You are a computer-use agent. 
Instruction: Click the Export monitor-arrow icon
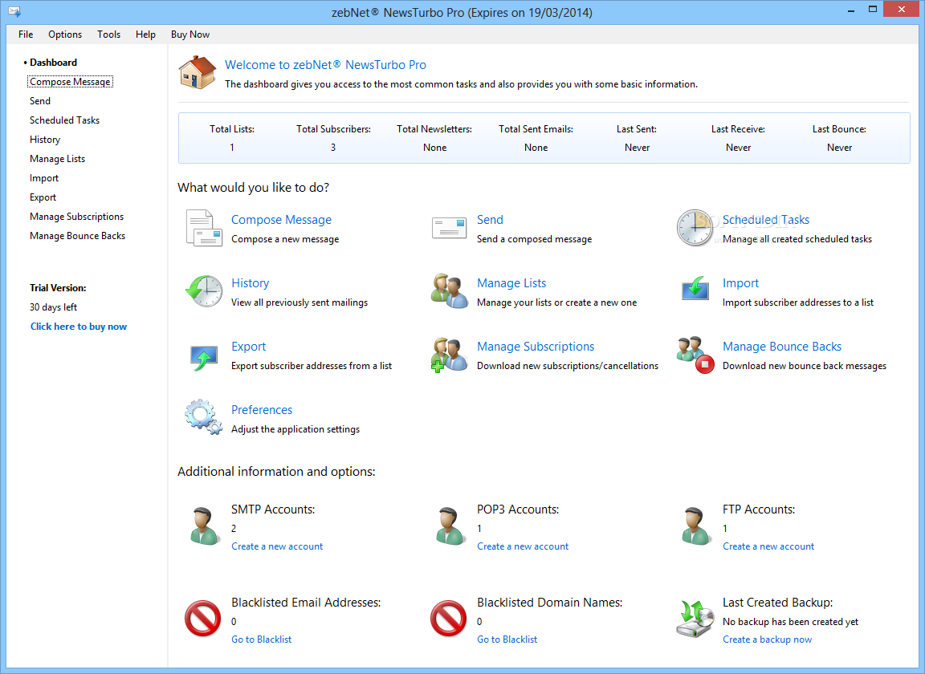tap(204, 357)
